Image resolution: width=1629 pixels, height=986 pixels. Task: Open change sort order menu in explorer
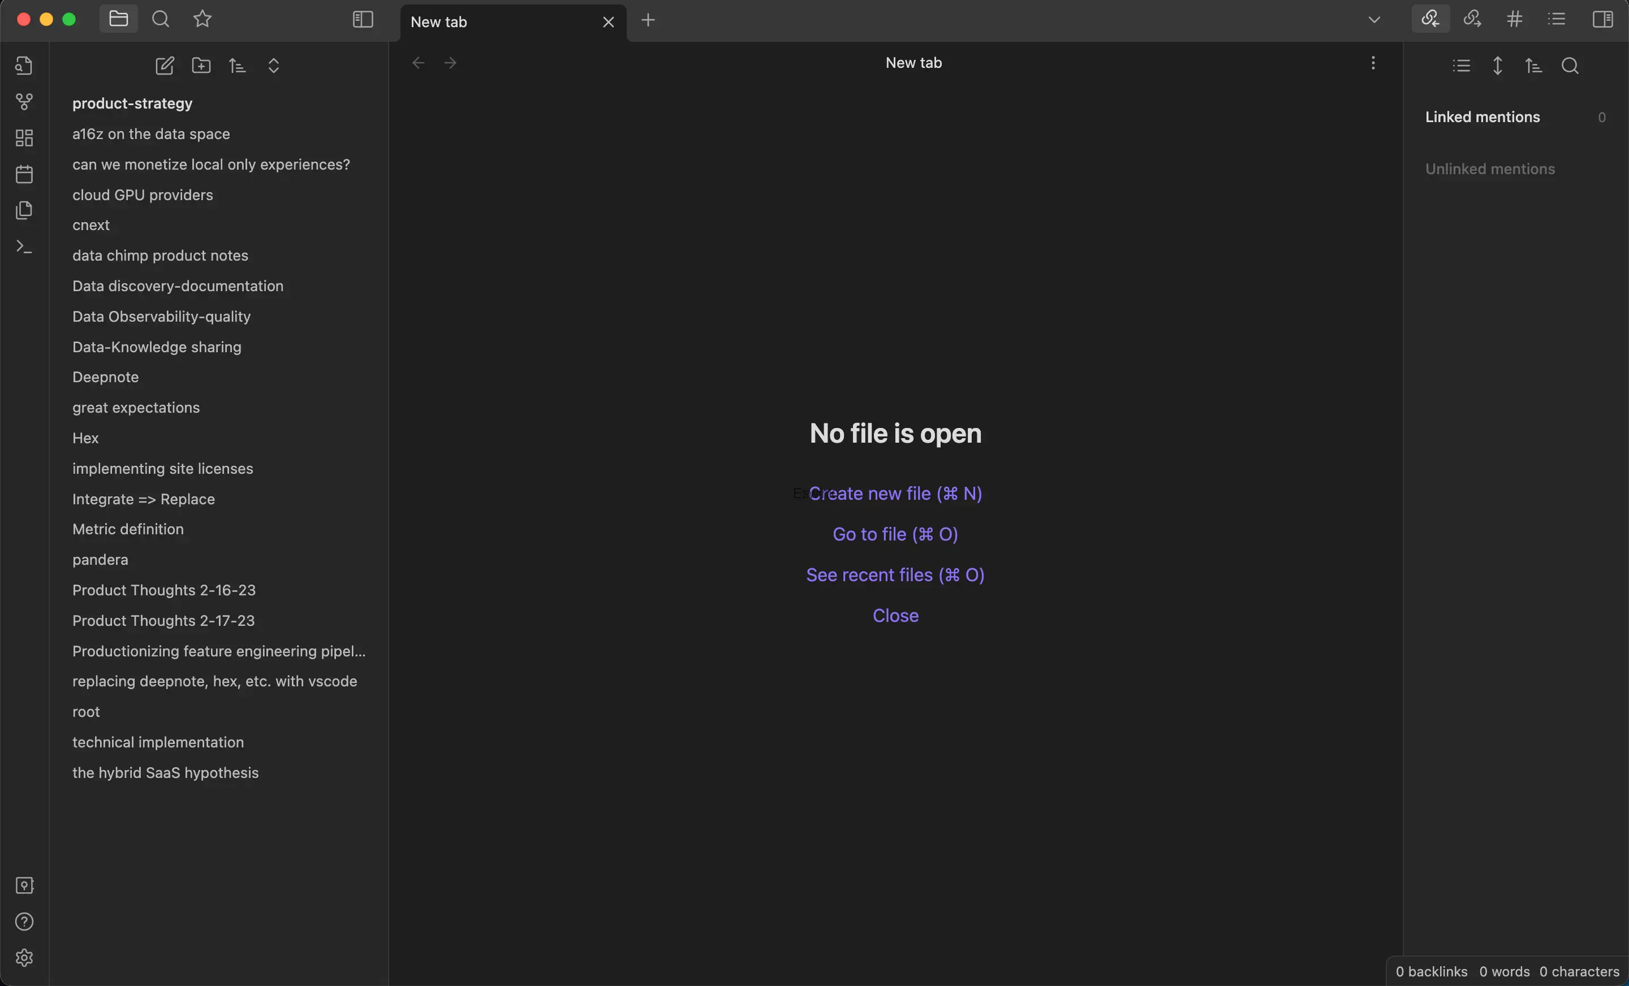tap(238, 66)
